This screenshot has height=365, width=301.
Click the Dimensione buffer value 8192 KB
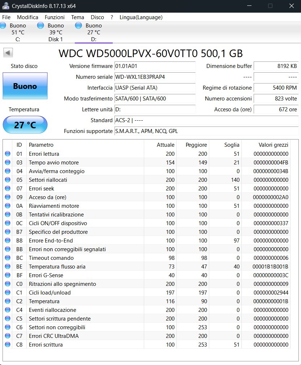pos(276,66)
